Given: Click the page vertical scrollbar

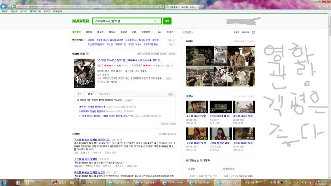Looking at the screenshot, I should tap(329, 96).
